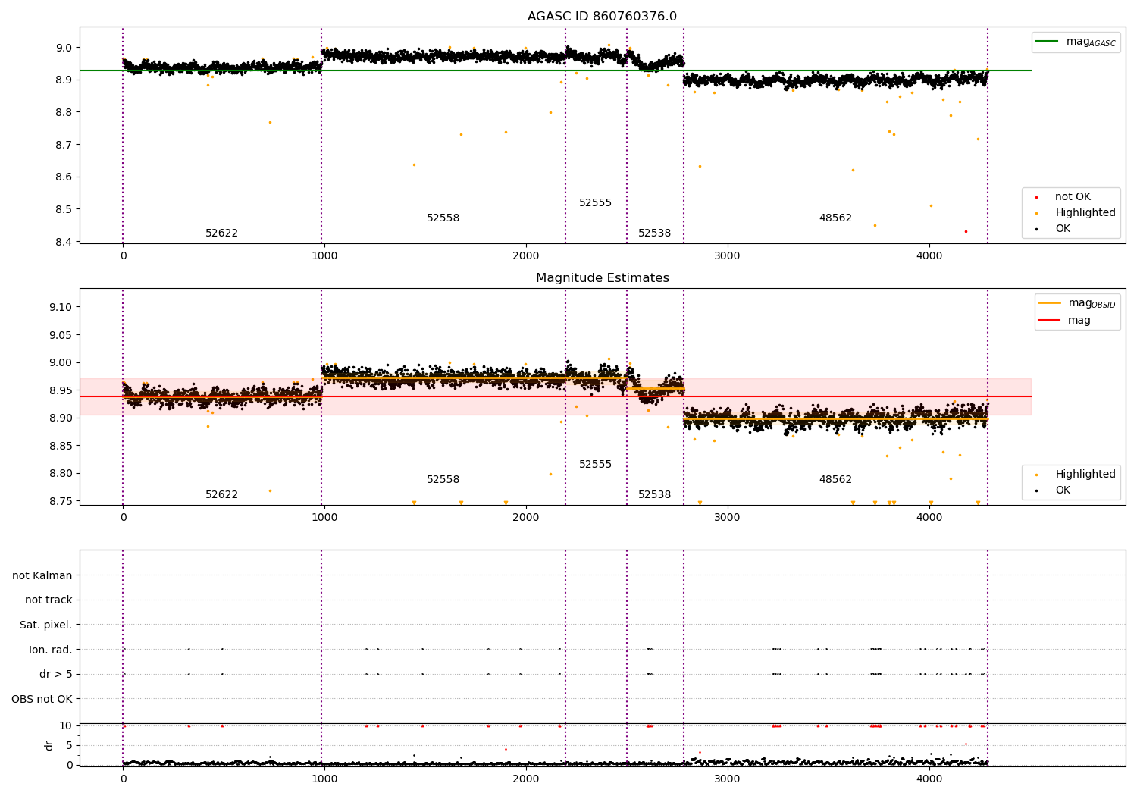This screenshot has height=796, width=1137.
Task: Click obsid label 52622 in Magnitude Estimates plot
Action: [x=221, y=495]
